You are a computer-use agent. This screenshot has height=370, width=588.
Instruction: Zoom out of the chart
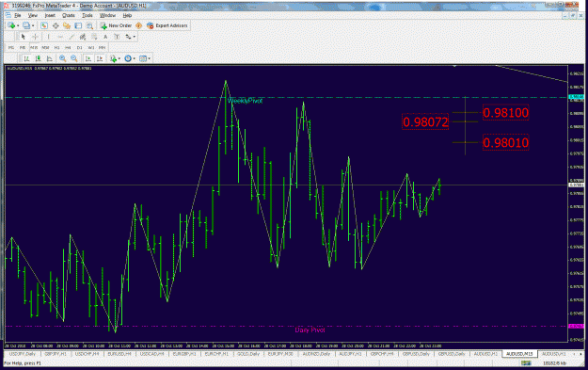(74, 58)
